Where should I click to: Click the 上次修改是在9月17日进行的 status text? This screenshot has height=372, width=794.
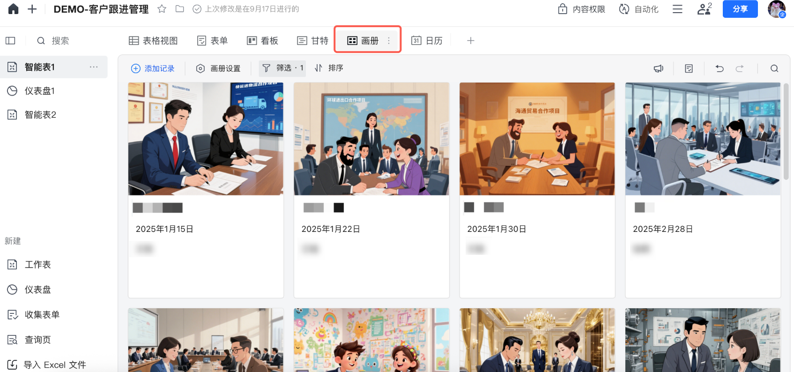point(252,9)
